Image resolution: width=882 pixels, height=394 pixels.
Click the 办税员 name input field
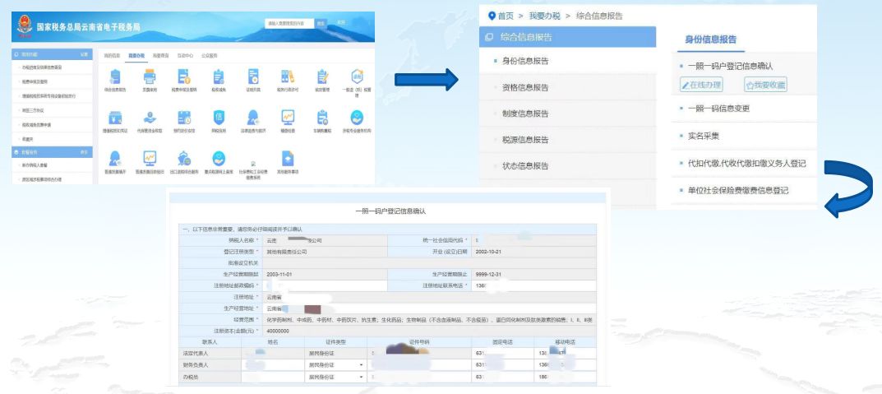click(x=273, y=377)
